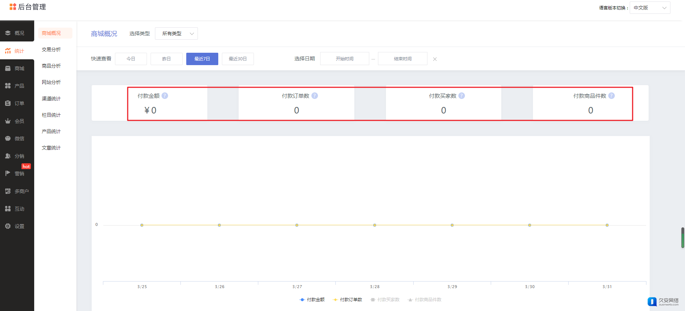Toggle the 付款金额 series in chart legend

[x=312, y=300]
